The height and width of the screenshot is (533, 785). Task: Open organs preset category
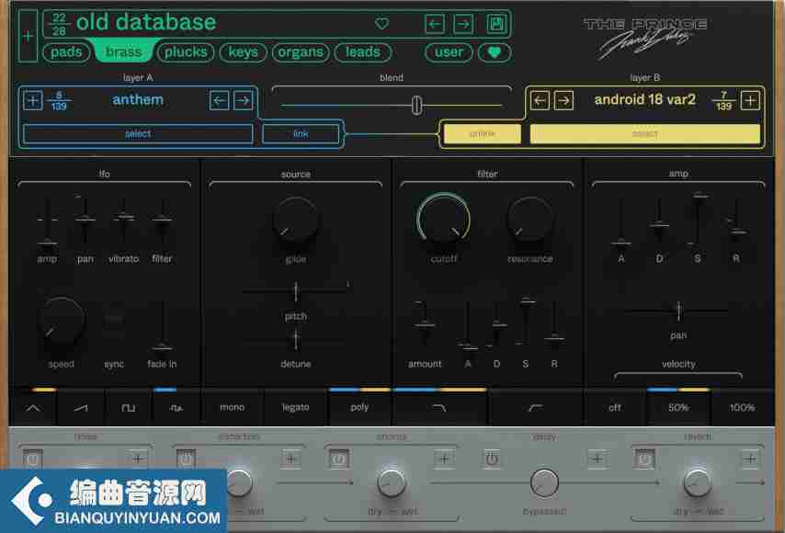(x=301, y=52)
